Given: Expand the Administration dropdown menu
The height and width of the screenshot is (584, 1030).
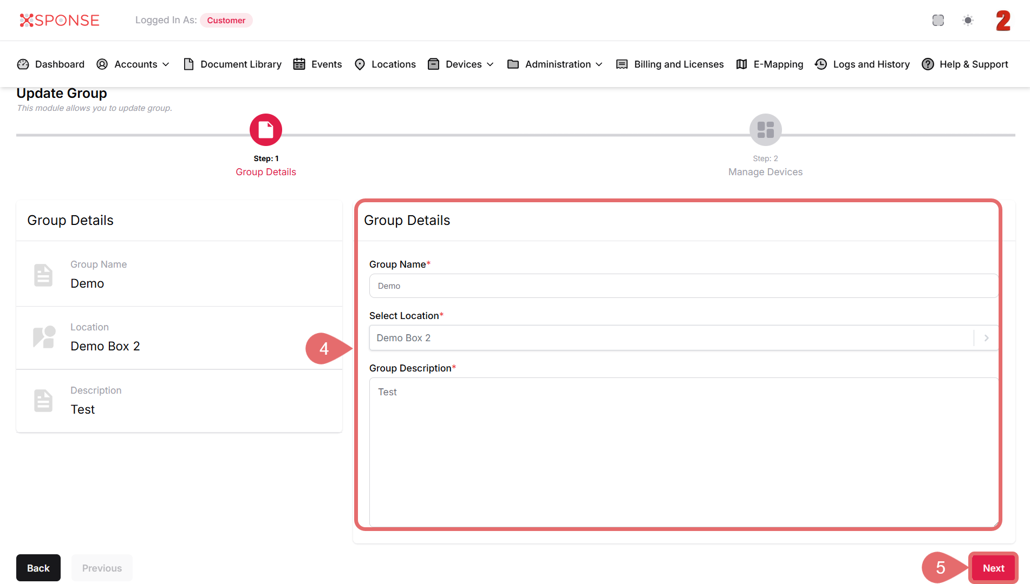Looking at the screenshot, I should pos(555,64).
